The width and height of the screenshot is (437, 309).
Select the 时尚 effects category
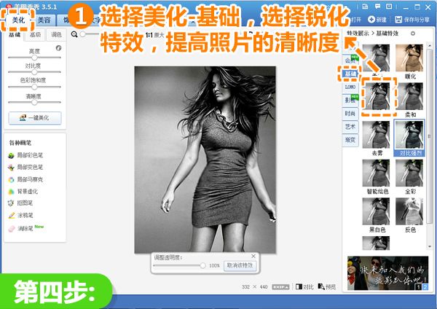[x=350, y=113]
